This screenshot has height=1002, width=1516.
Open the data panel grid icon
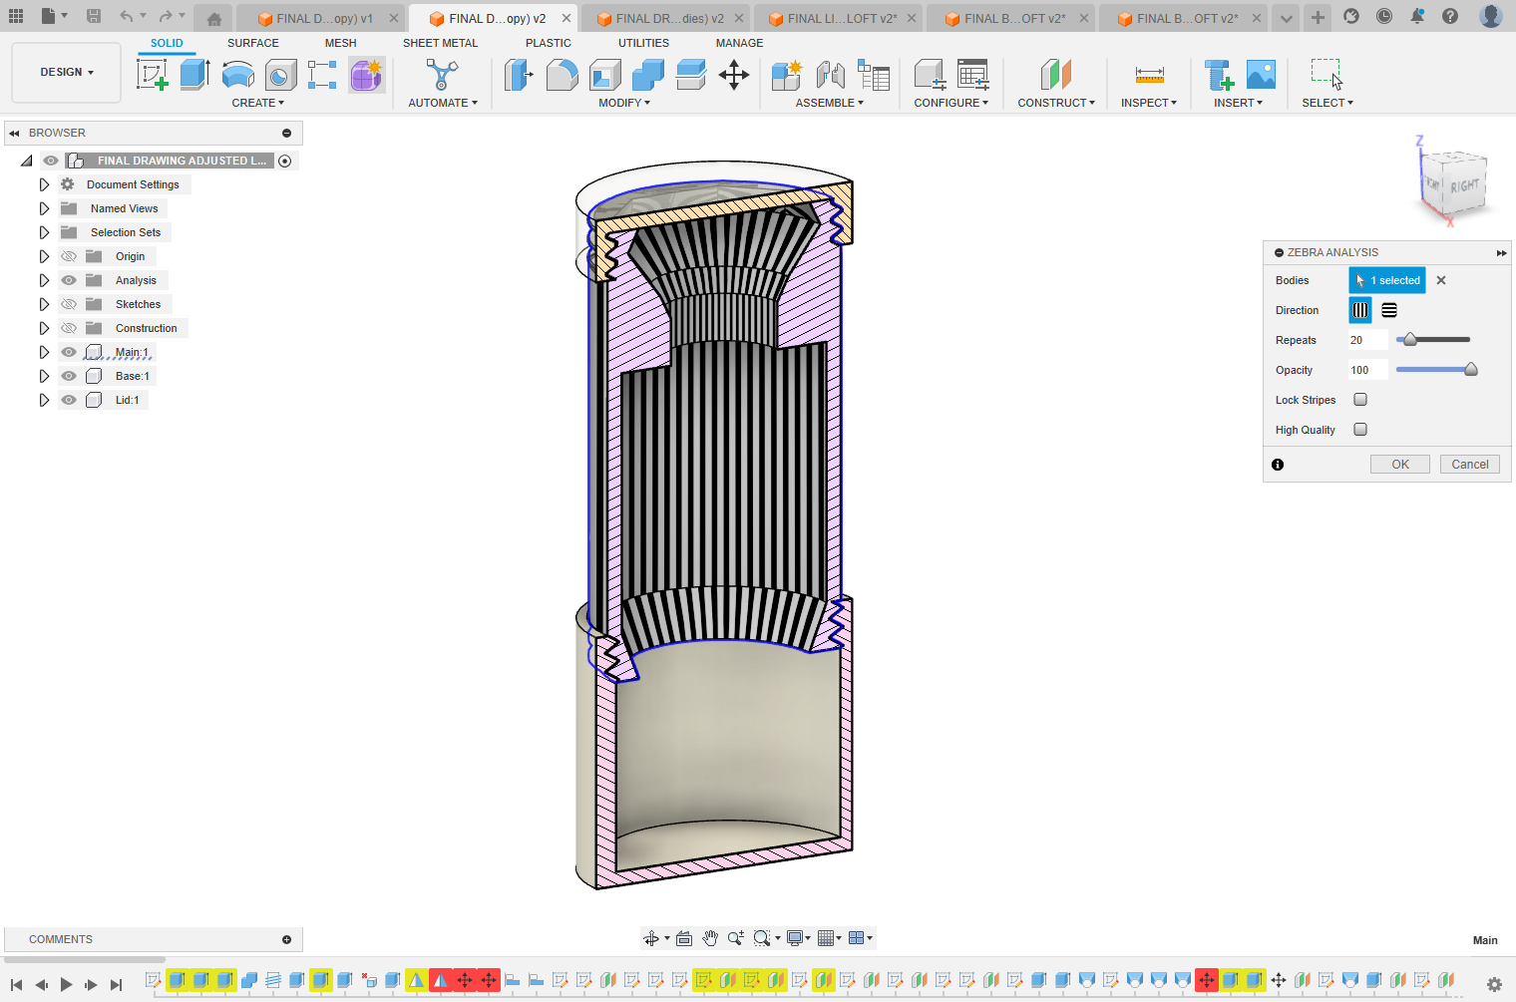click(x=16, y=16)
